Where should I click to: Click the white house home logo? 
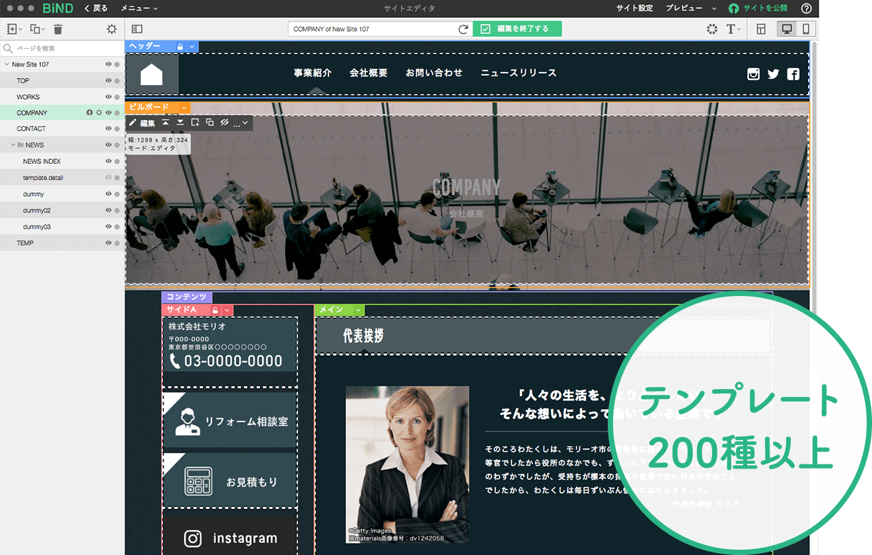pos(151,74)
